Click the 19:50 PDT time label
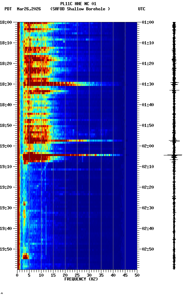Screen dimensions: 189x297 pyautogui.click(x=6, y=249)
